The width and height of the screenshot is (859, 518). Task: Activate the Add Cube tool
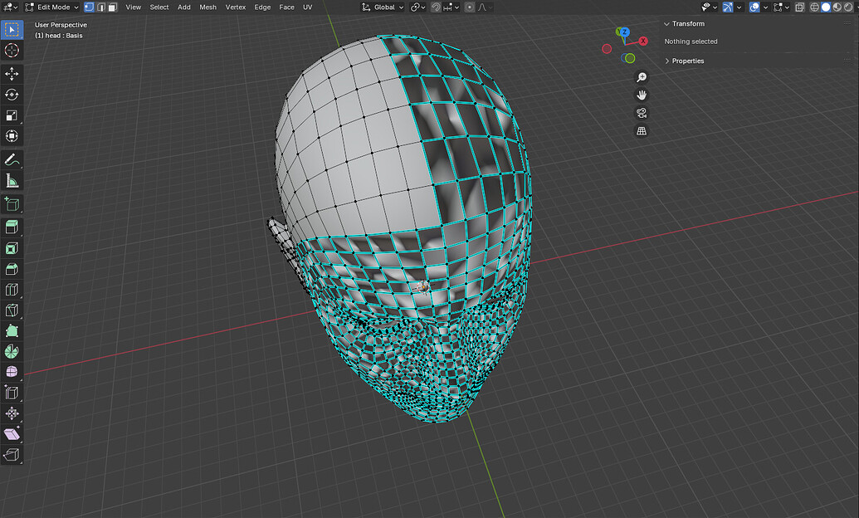[12, 204]
